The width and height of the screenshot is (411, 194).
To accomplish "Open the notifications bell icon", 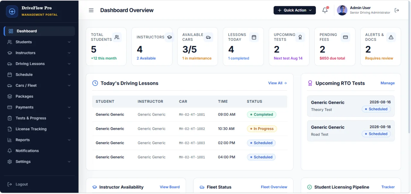I will [x=325, y=10].
